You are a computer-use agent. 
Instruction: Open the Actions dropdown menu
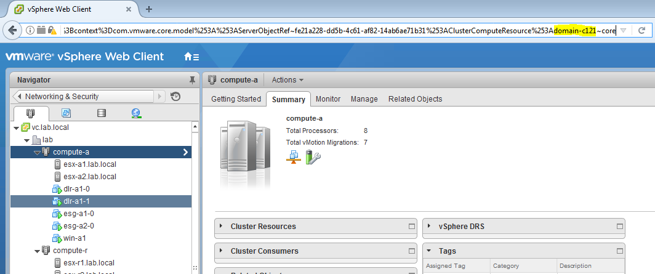pos(287,80)
